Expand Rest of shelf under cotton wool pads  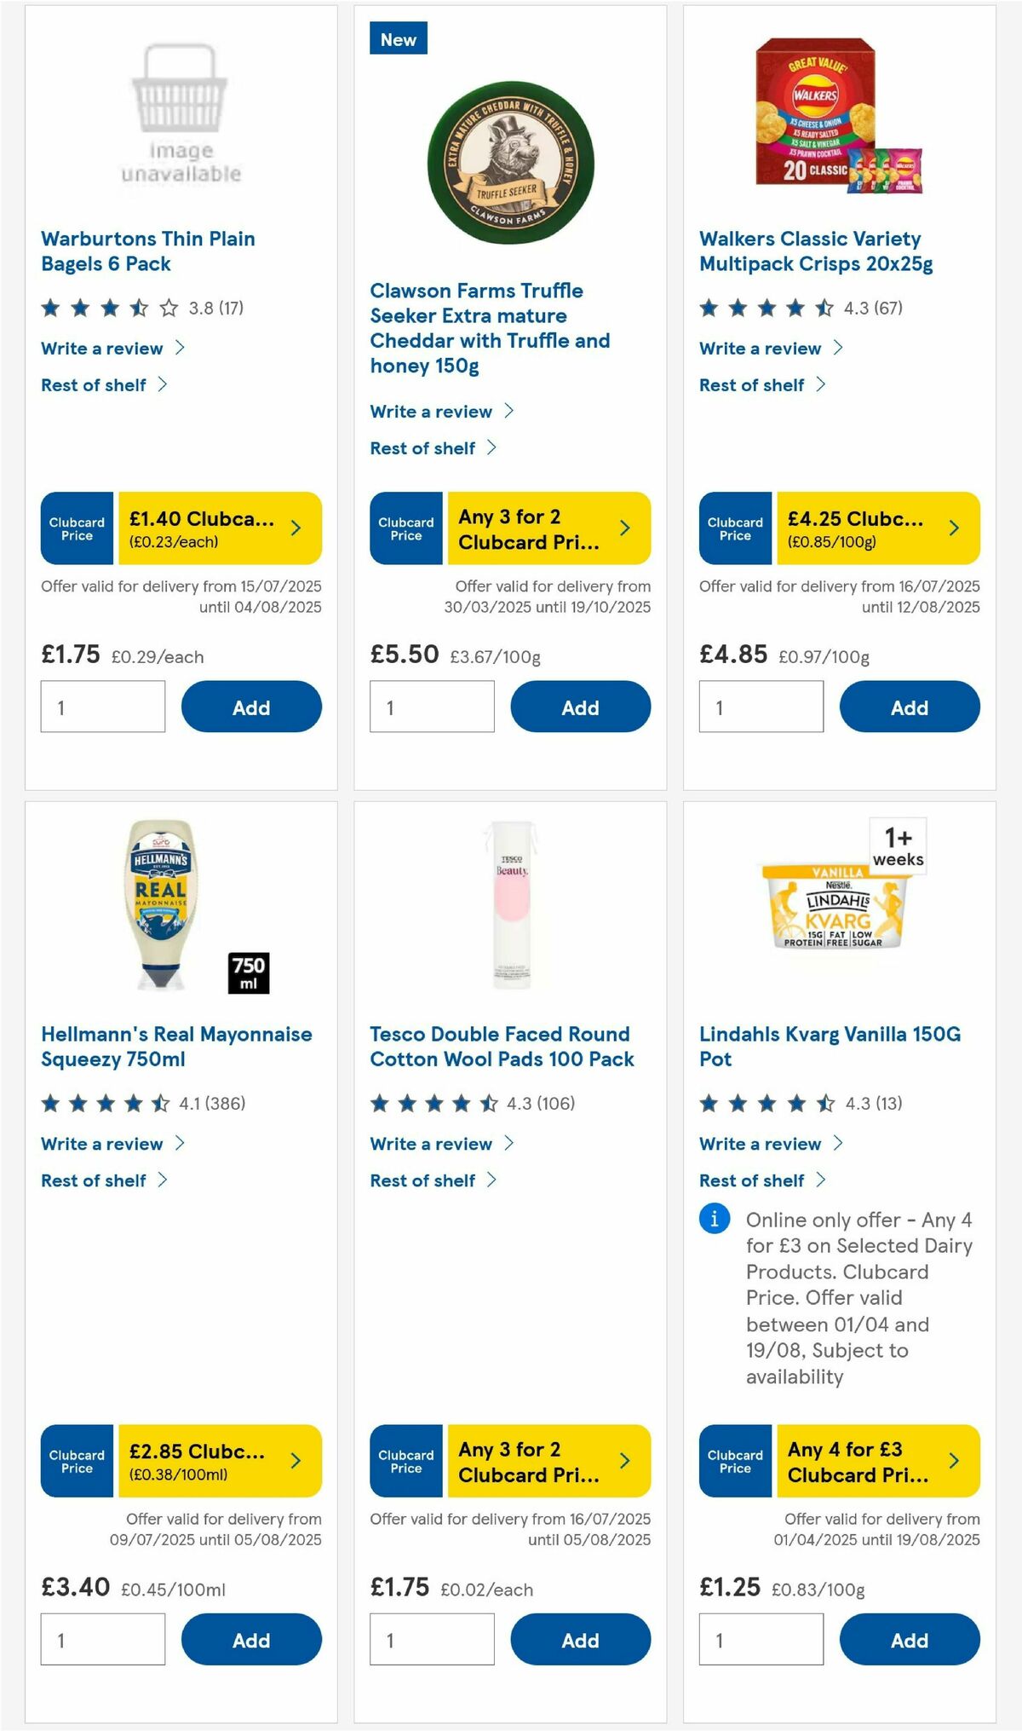point(423,1180)
